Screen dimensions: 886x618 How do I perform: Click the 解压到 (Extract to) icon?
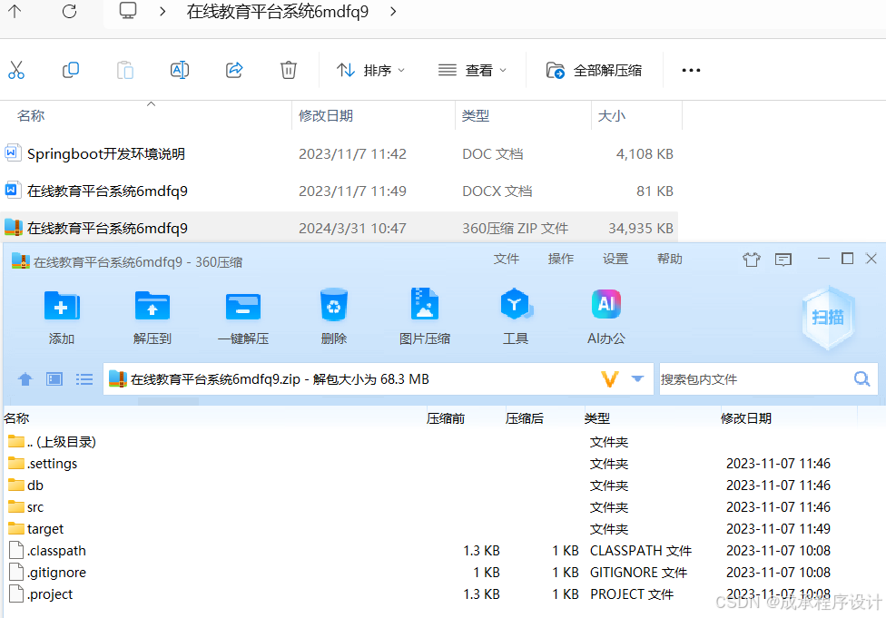point(152,313)
